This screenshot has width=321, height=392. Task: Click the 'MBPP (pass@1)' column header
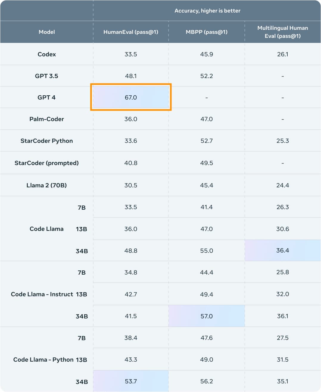point(207,32)
